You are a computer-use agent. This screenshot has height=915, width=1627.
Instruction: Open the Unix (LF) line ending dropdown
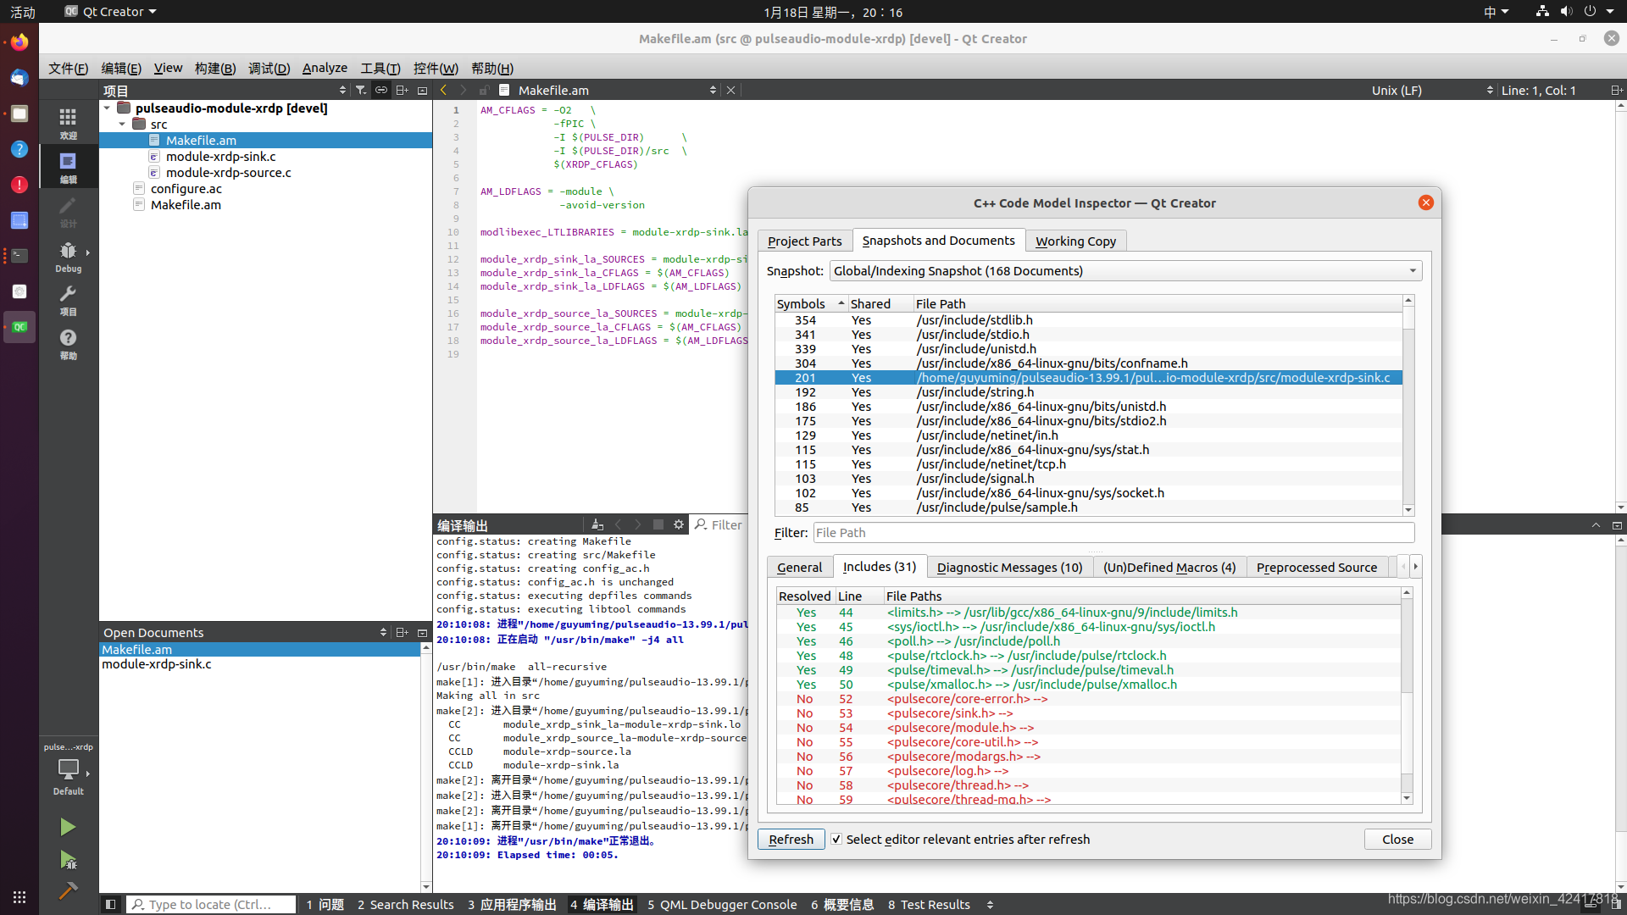[1430, 90]
